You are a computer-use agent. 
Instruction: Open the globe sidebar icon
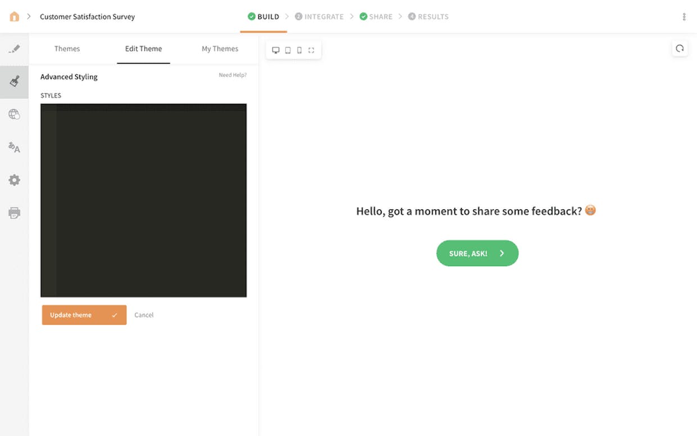[x=14, y=114]
